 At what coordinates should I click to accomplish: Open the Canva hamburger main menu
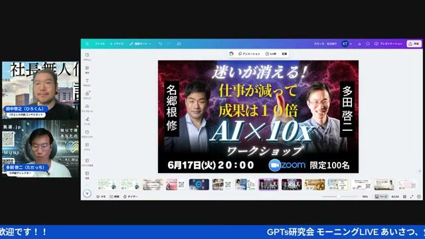(87, 44)
